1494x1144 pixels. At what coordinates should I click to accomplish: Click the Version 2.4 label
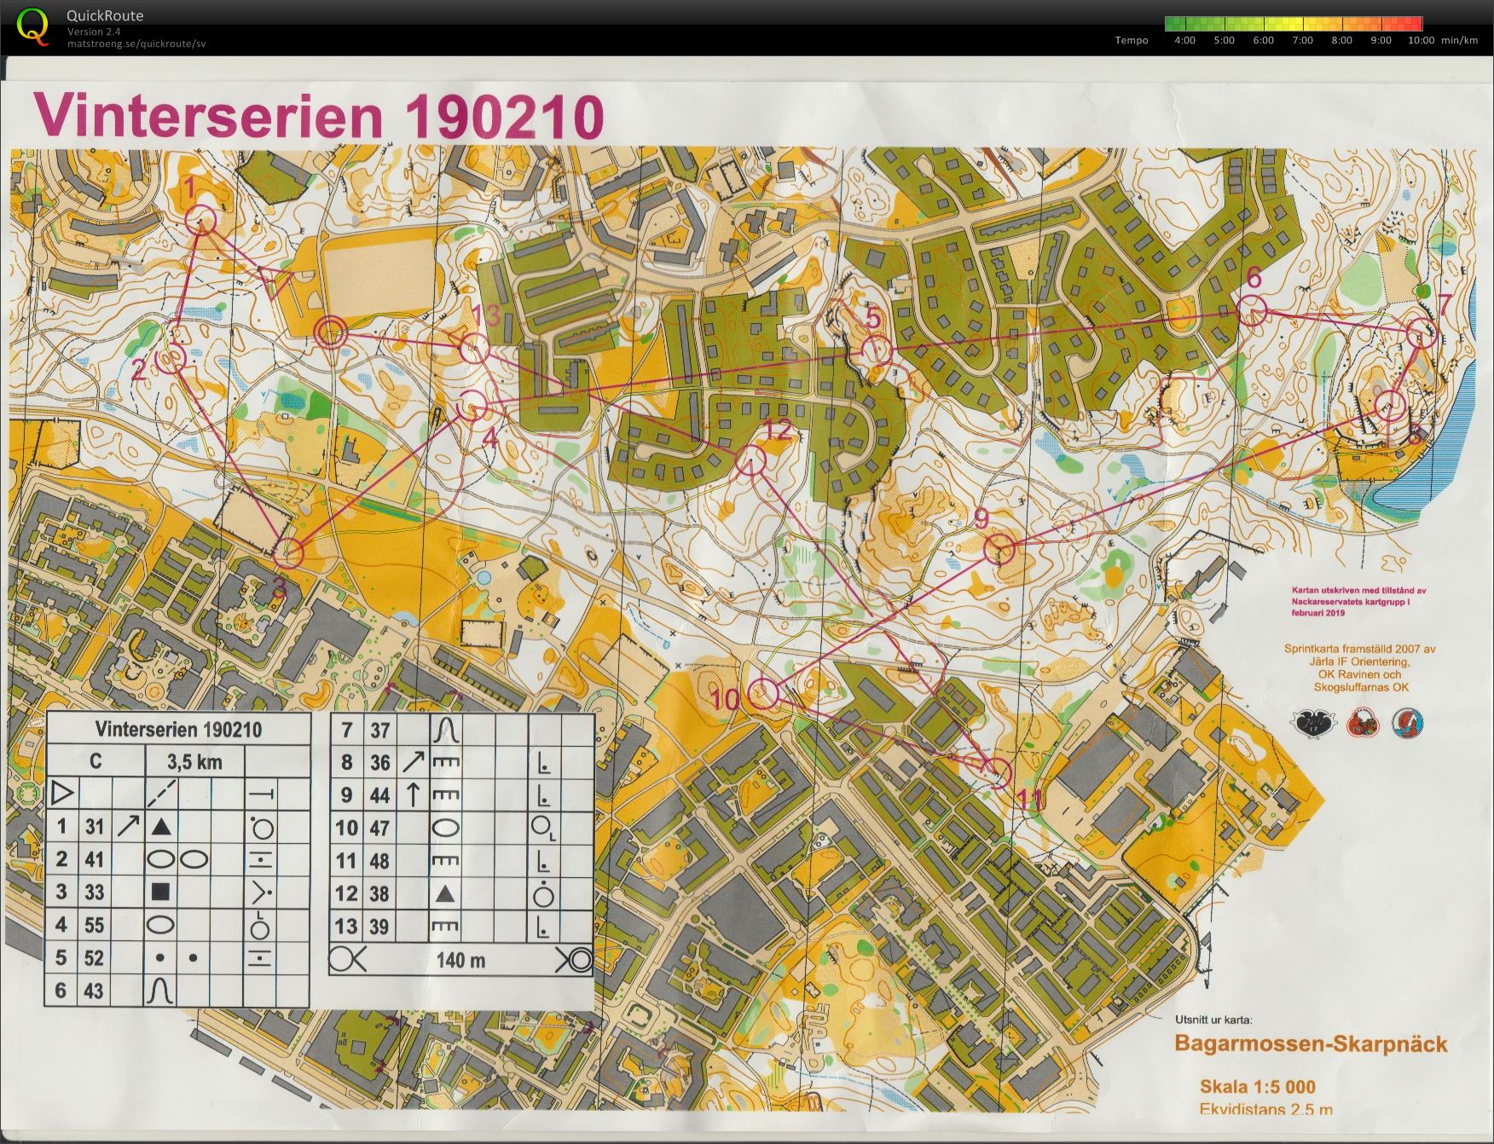95,32
